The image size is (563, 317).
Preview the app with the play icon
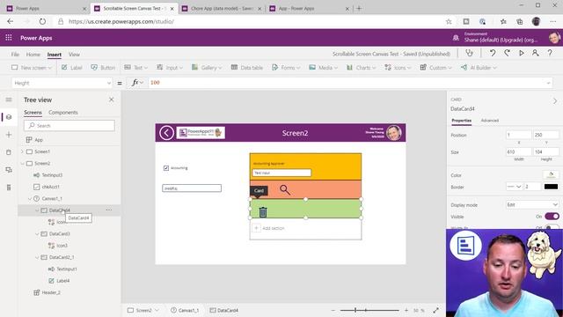(522, 53)
